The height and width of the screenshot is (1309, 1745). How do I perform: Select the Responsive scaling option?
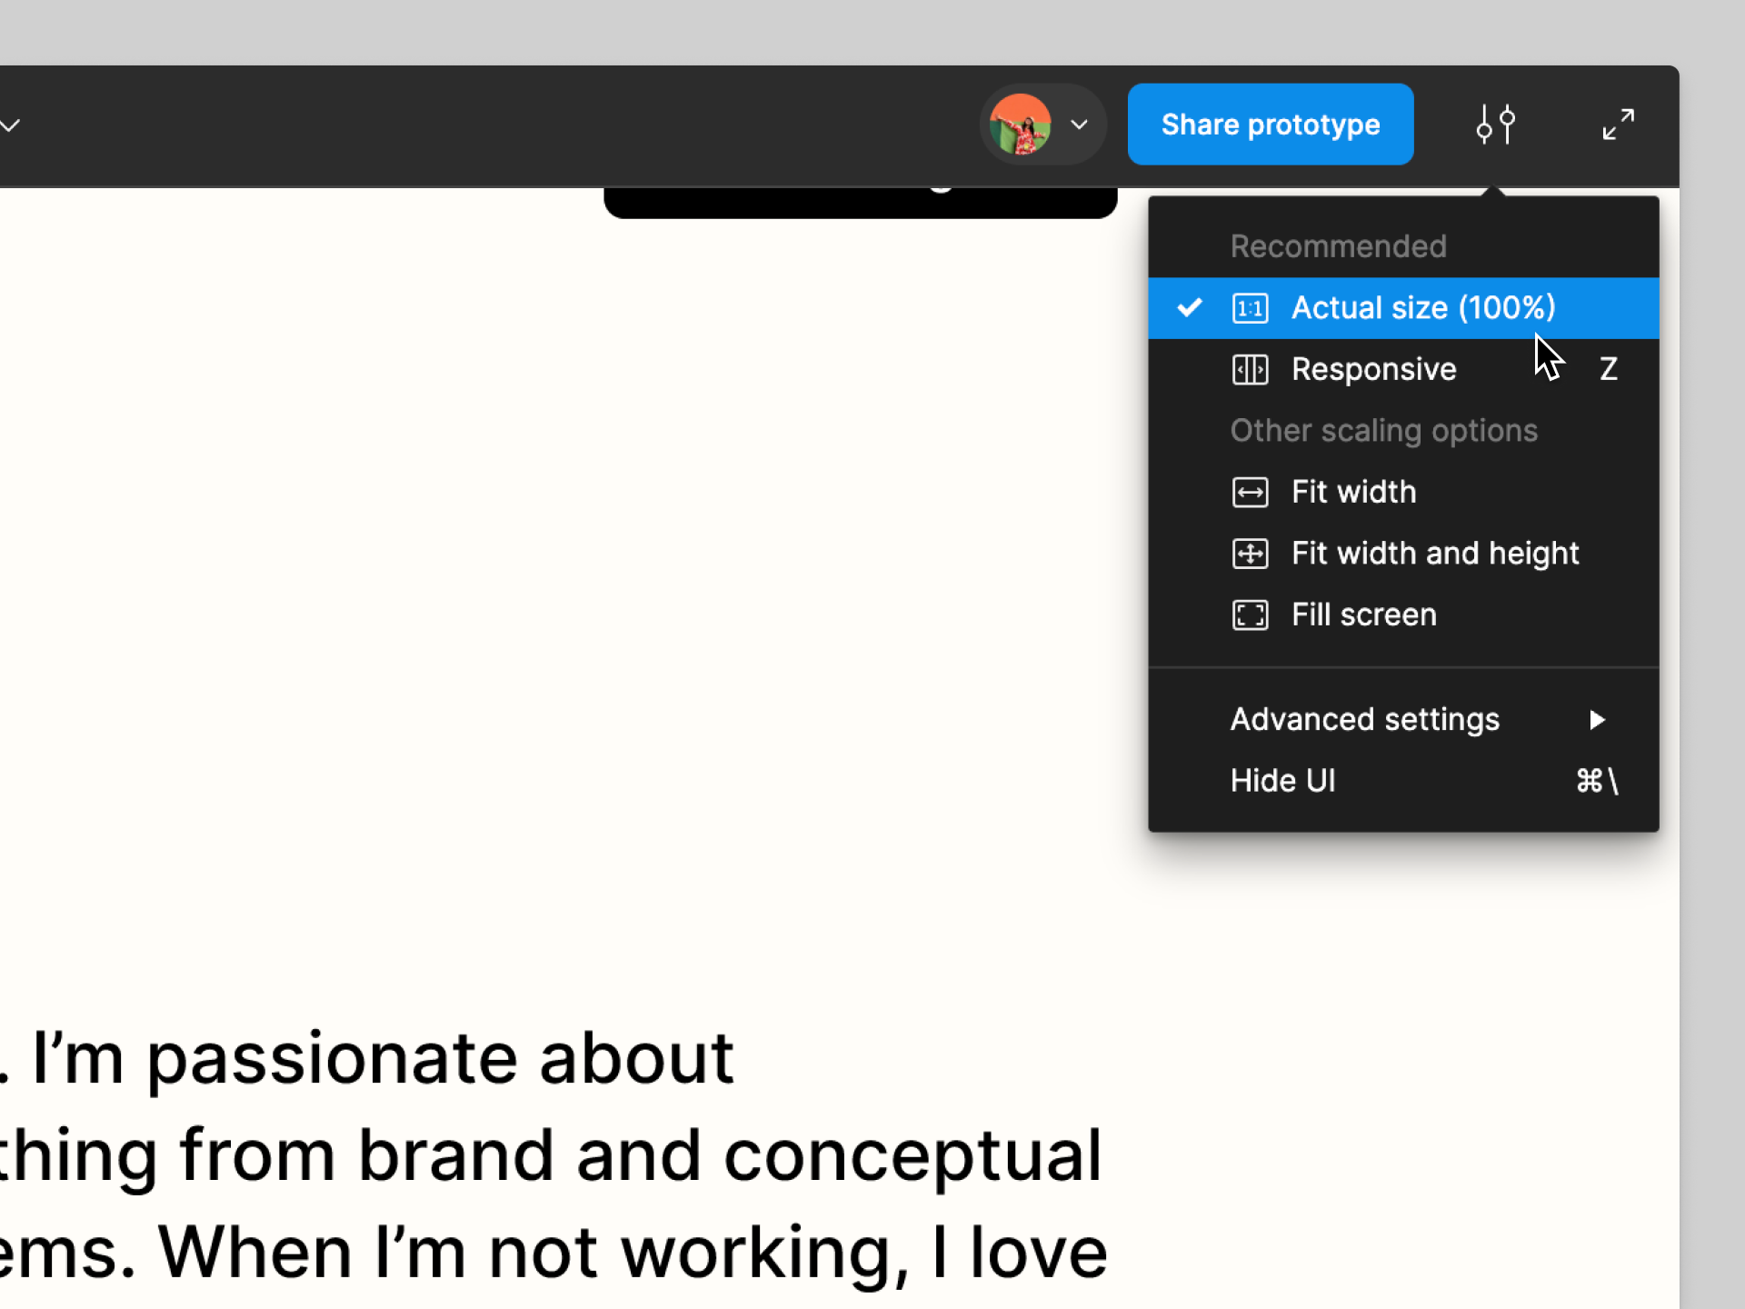[1373, 370]
